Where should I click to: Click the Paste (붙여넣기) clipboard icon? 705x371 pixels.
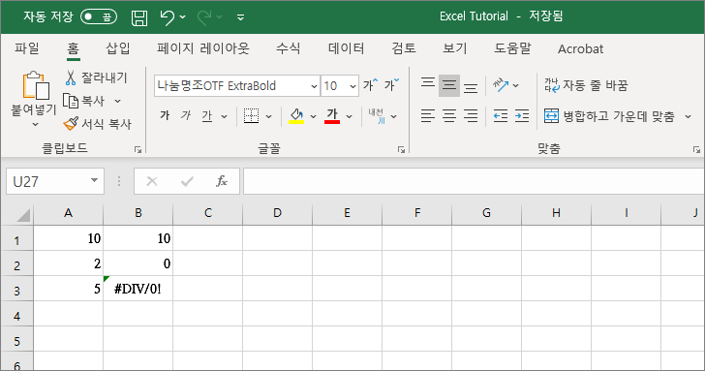pyautogui.click(x=36, y=85)
